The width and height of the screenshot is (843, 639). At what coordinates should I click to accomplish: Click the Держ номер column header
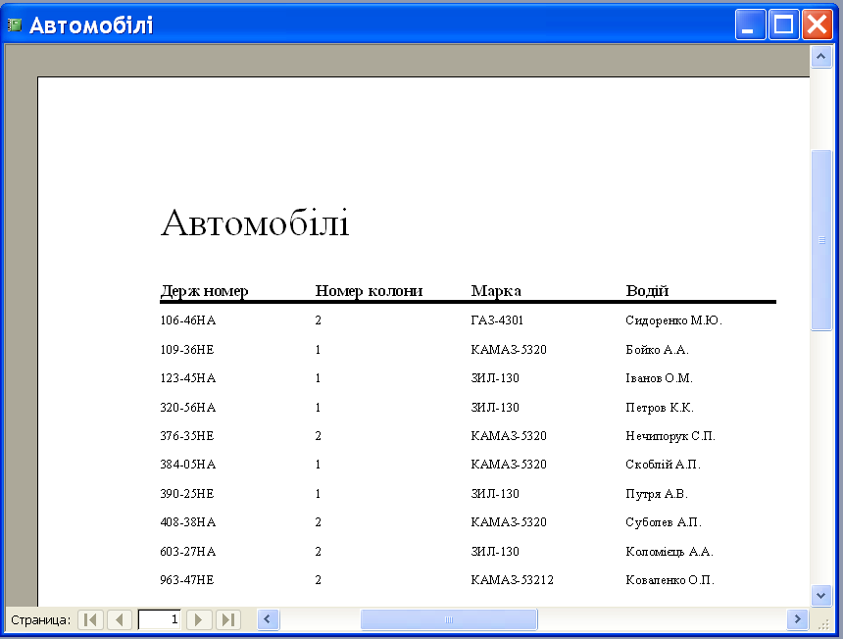[x=204, y=291]
